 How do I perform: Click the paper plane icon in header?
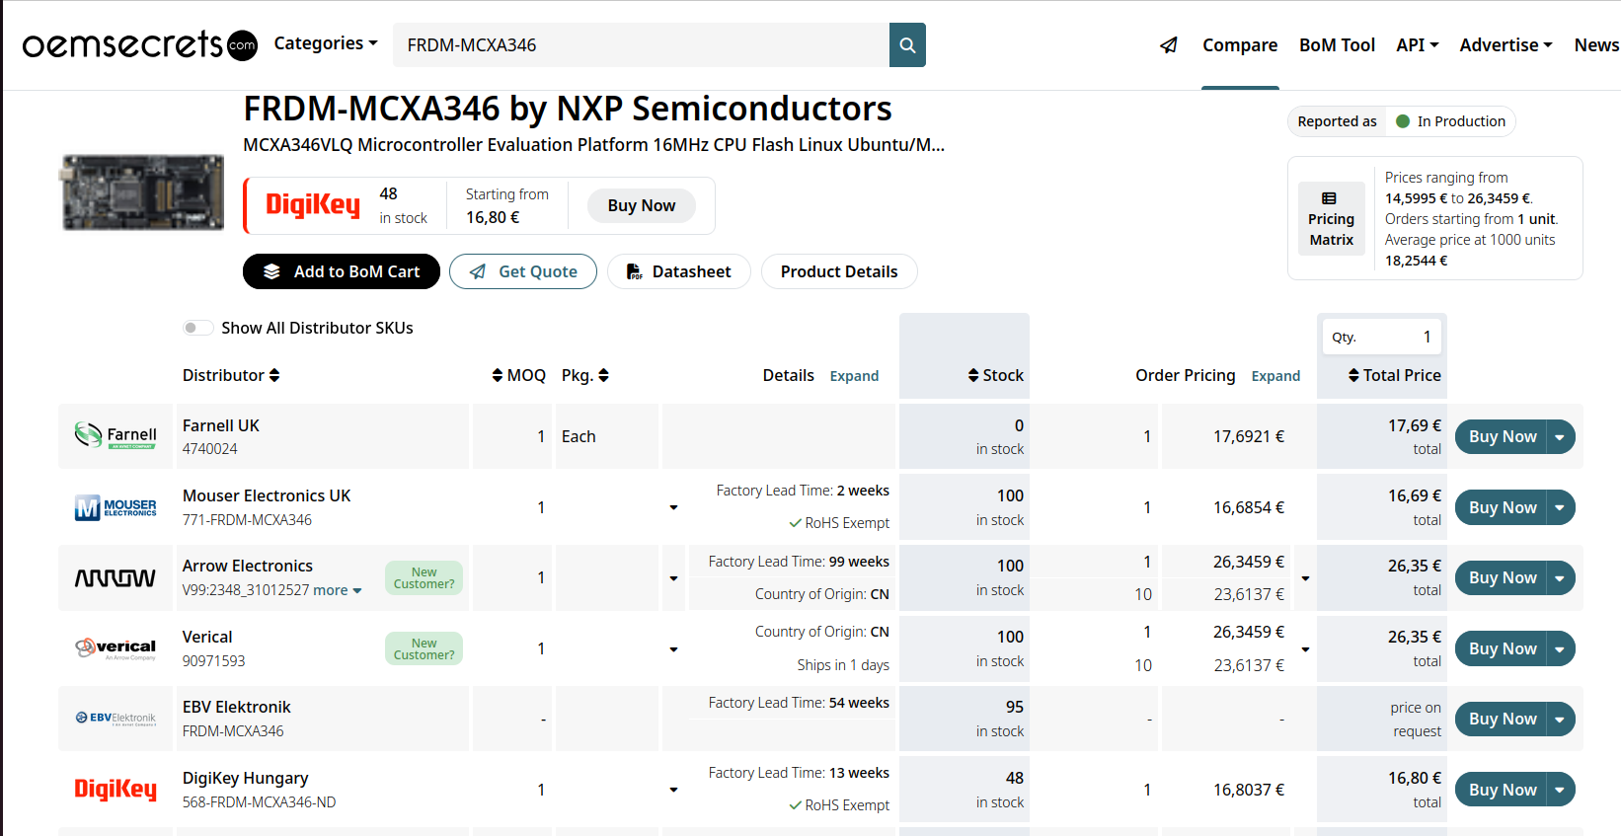pyautogui.click(x=1169, y=45)
